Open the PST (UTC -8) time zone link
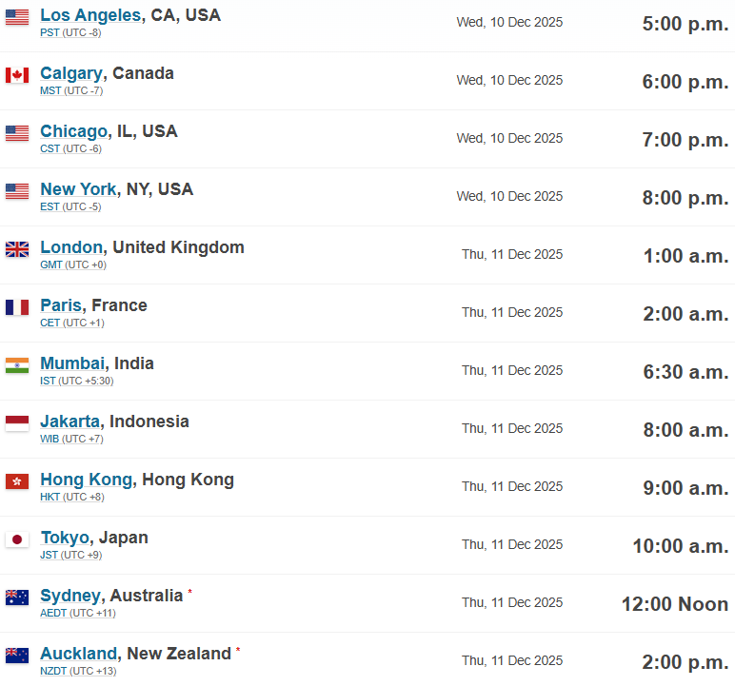Screen dimensions: 735x686 coord(70,32)
